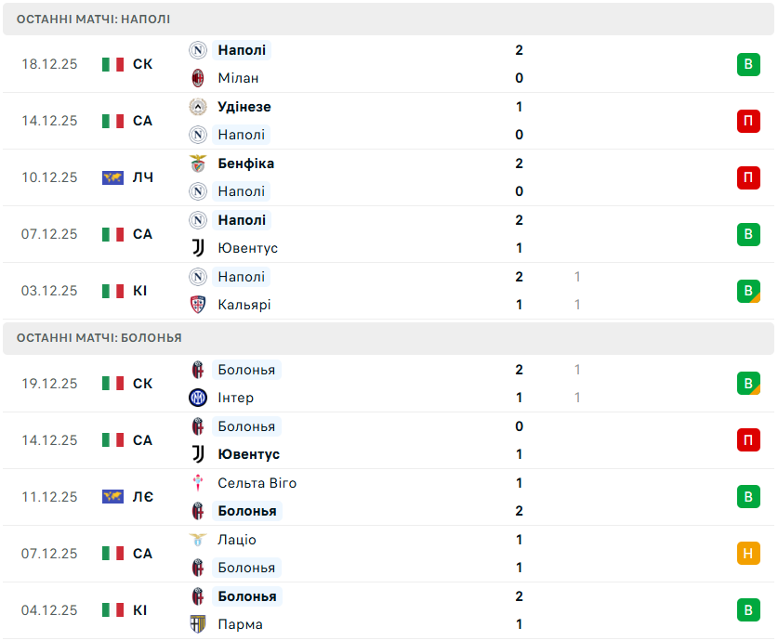Click the yellow draw badge for Lazio–Bologna

[x=748, y=554]
